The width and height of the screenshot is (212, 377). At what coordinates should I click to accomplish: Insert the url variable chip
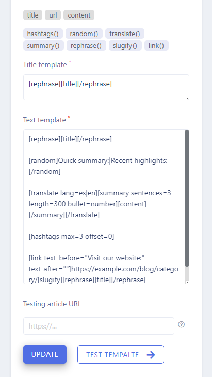(53, 15)
